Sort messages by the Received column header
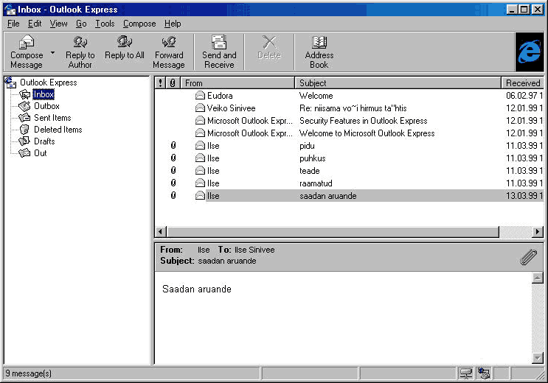Viewport: 548px width, 383px height. pos(522,83)
